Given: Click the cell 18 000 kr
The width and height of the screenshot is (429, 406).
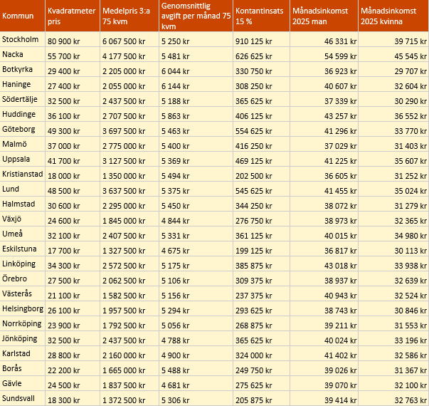Looking at the screenshot, I should pos(73,174).
